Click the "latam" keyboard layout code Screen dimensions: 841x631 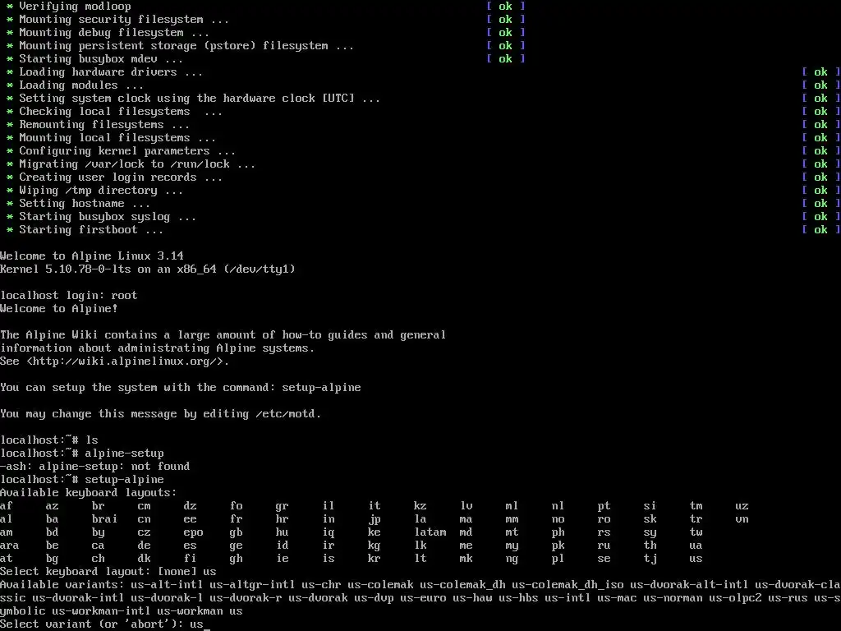[430, 532]
